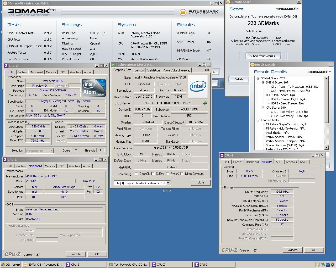This screenshot has height=268, width=336.
Task: Click the BIOS save chip icon in GPU-Z
Action: point(205,103)
